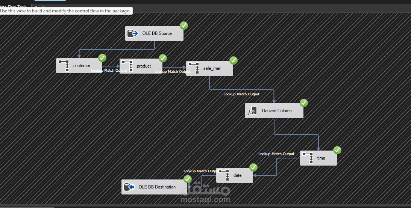Click the product lookup transformation icon
This screenshot has width=411, height=208.
(127, 66)
